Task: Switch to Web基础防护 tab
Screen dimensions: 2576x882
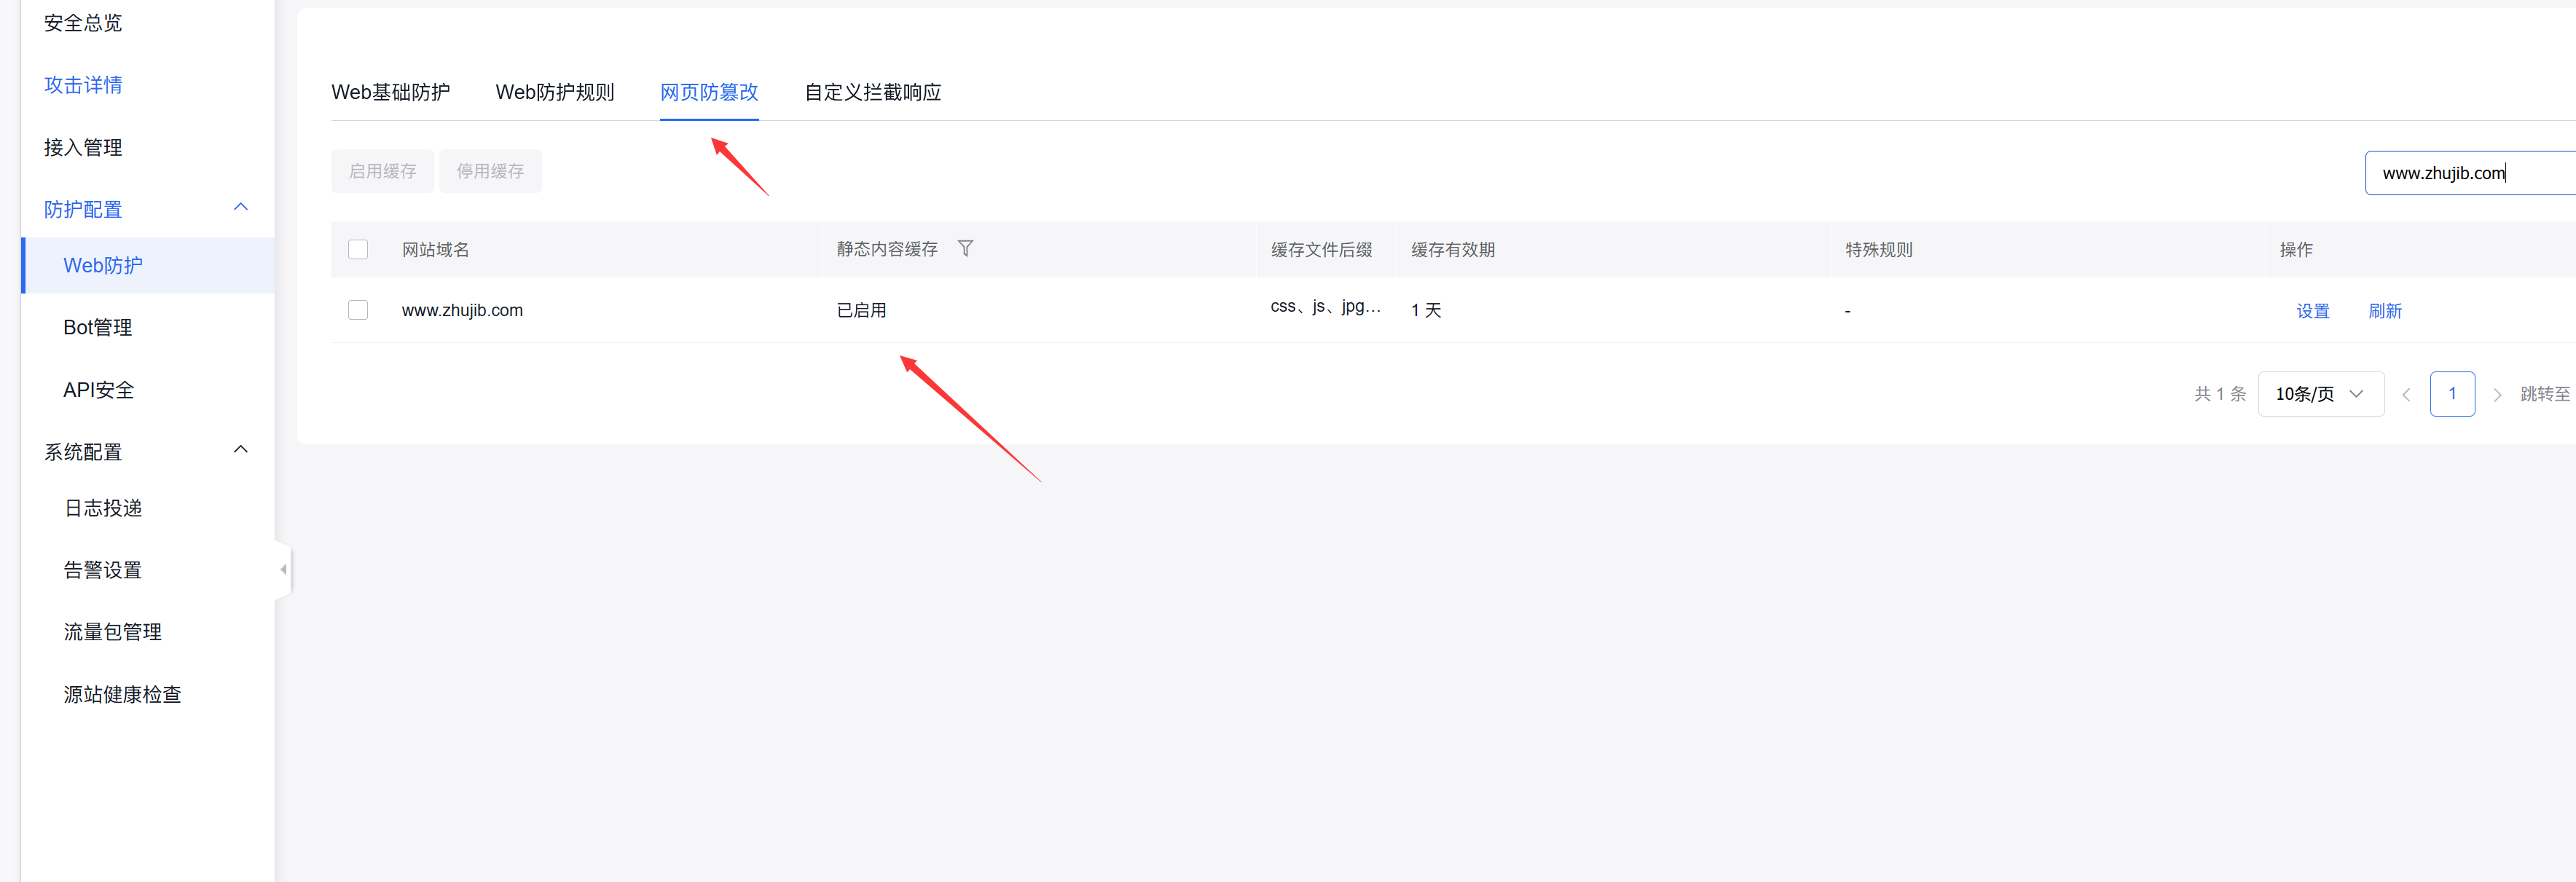Action: point(390,92)
